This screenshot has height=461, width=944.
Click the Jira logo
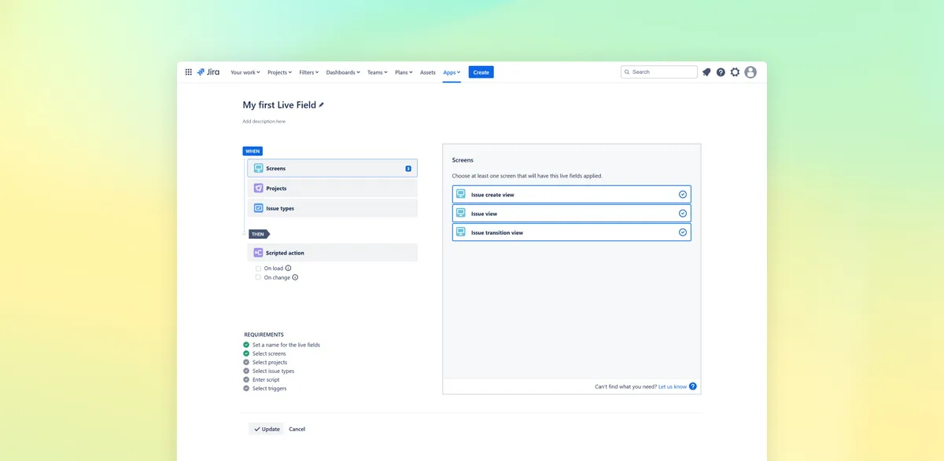pos(208,72)
